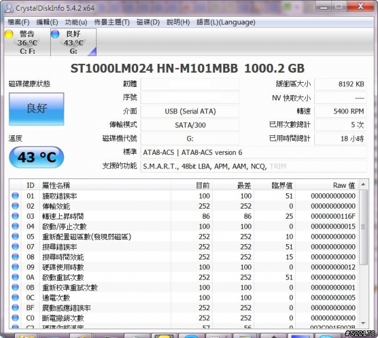Click the 5 次 power on count field

pyautogui.click(x=340, y=125)
